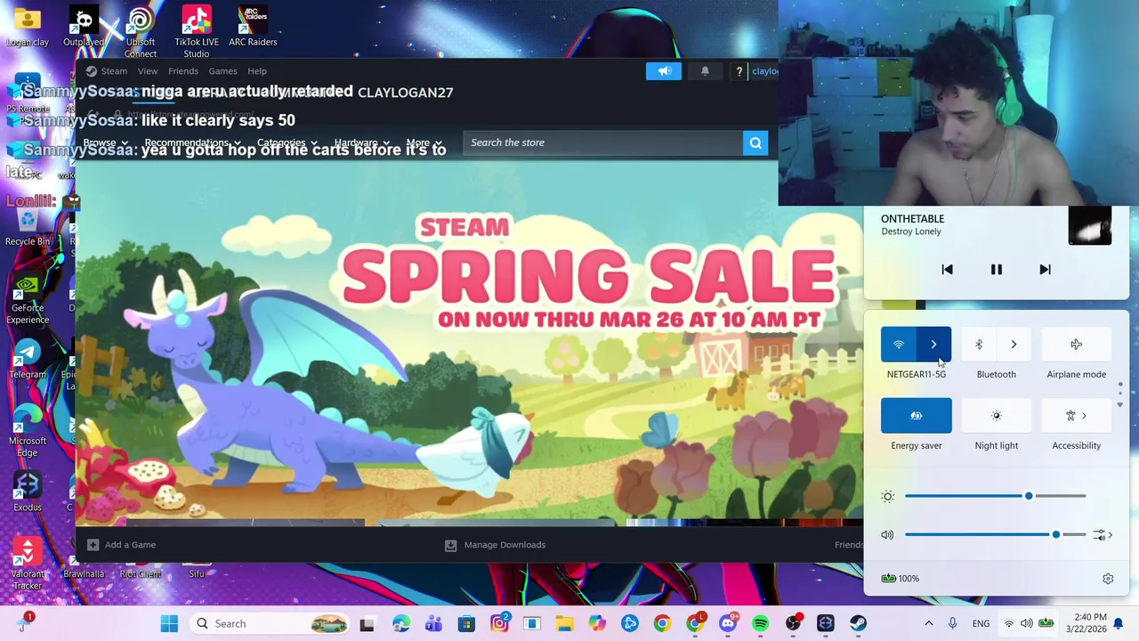Click the 100% battery indicator

click(900, 579)
